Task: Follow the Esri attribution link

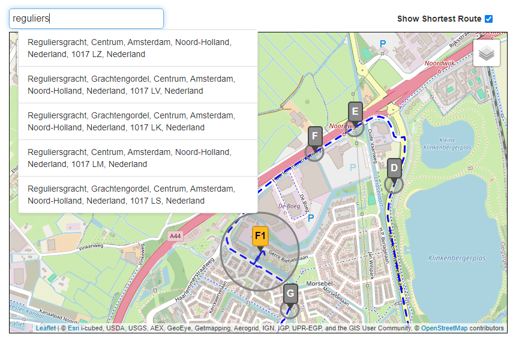Action: coord(73,329)
